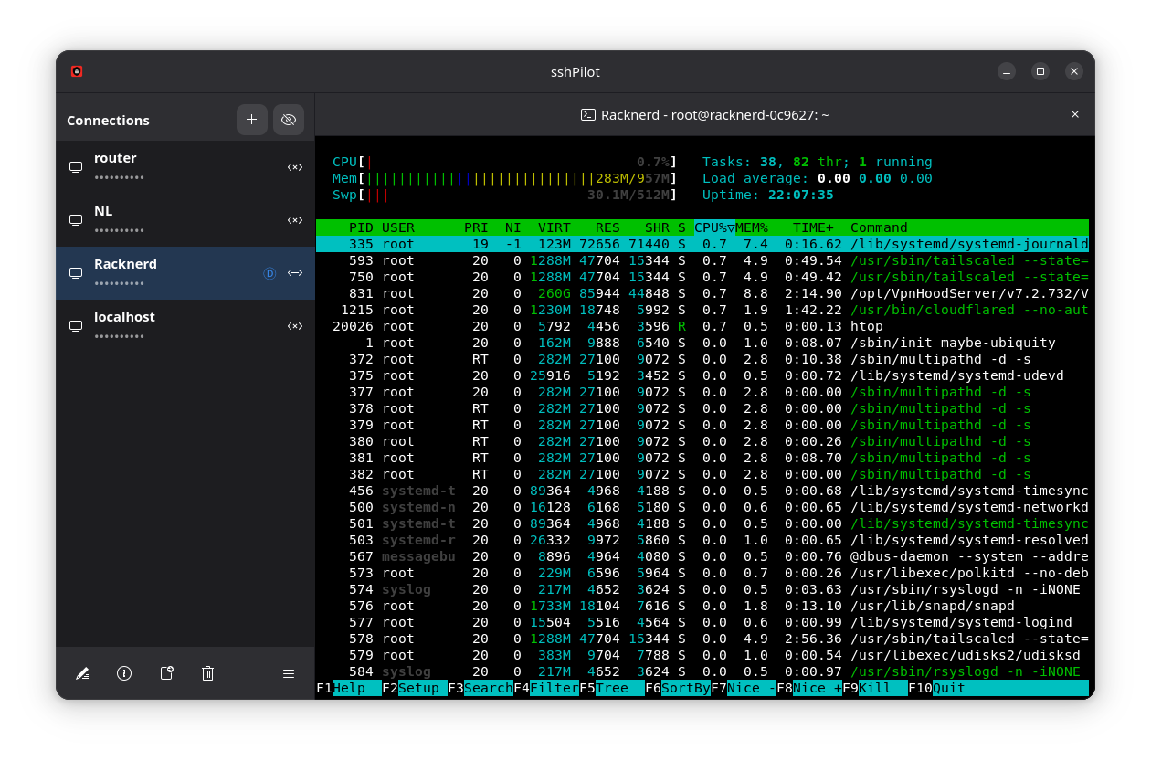Click the computer icon beside localhost
Viewport: 1151px width, 761px height.
(x=76, y=326)
